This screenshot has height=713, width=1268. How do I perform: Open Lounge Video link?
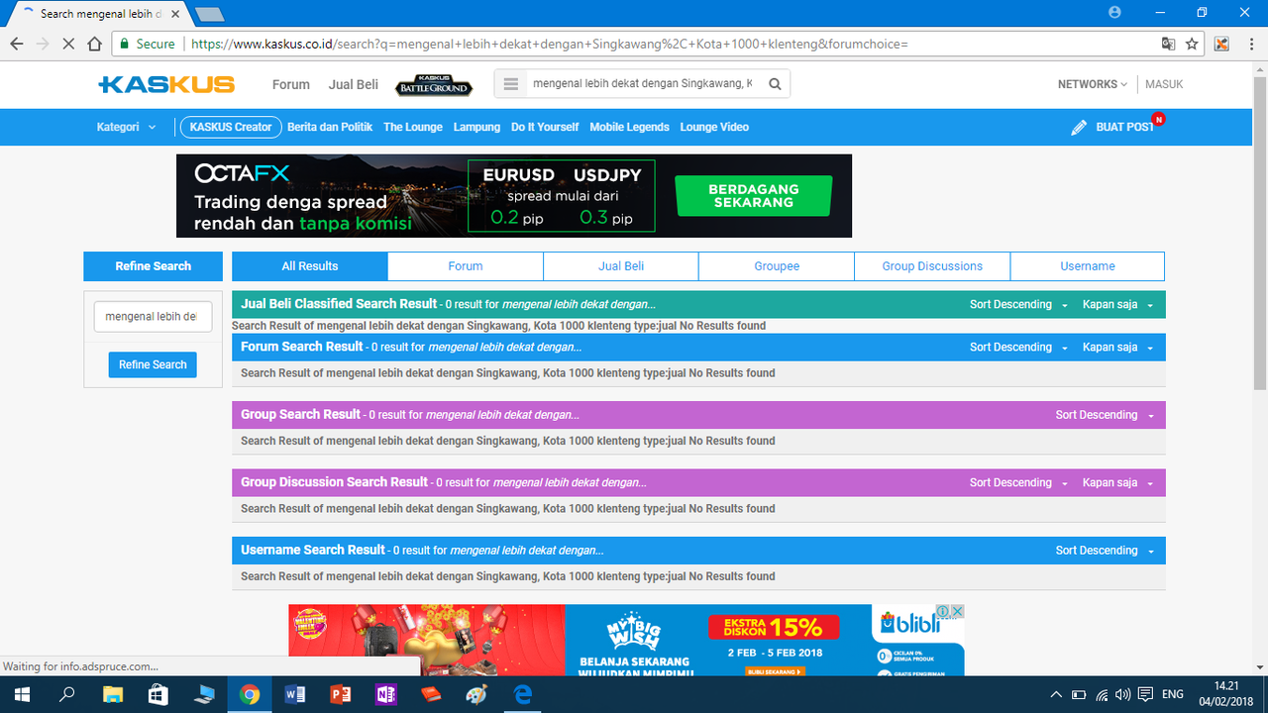714,127
